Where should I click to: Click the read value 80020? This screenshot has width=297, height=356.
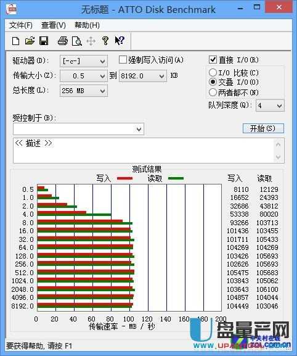click(269, 214)
